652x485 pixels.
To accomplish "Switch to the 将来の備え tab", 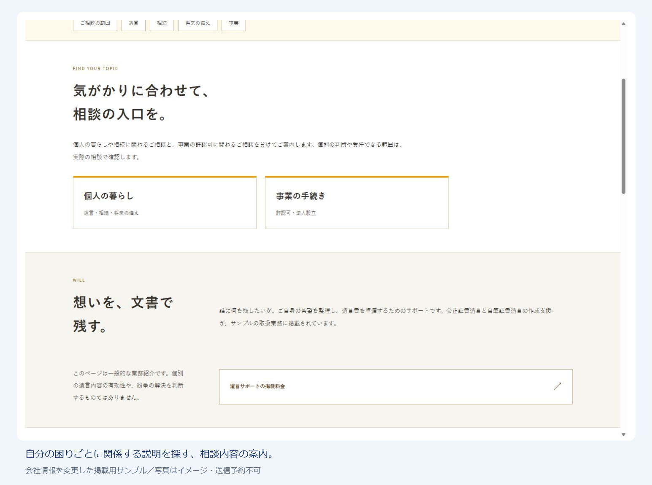I will point(197,24).
